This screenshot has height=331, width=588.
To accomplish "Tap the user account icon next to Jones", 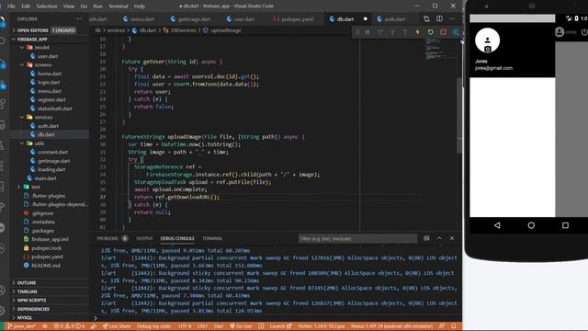I will 560,32.
